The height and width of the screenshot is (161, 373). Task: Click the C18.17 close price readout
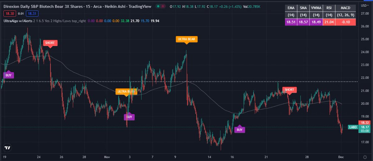point(212,6)
